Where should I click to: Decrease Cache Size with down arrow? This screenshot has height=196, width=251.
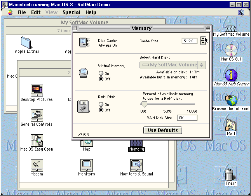coord(203,43)
